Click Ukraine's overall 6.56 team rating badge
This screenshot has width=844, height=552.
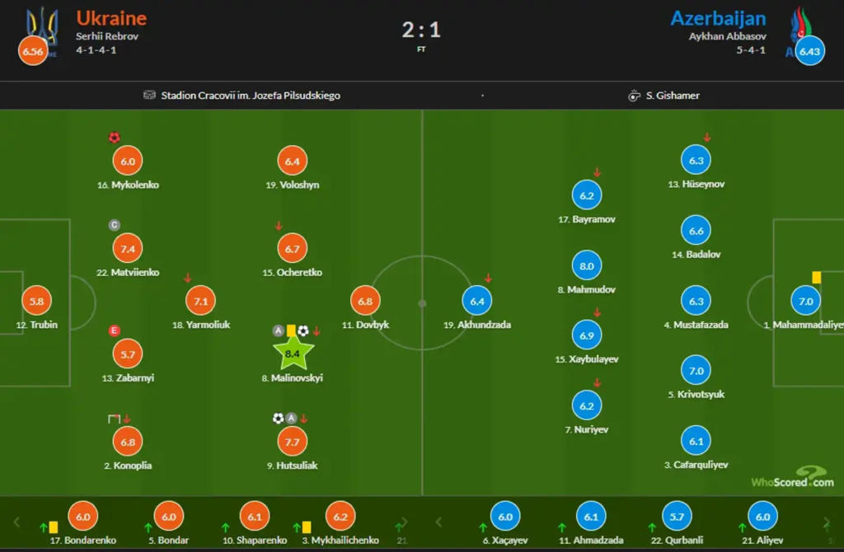33,51
